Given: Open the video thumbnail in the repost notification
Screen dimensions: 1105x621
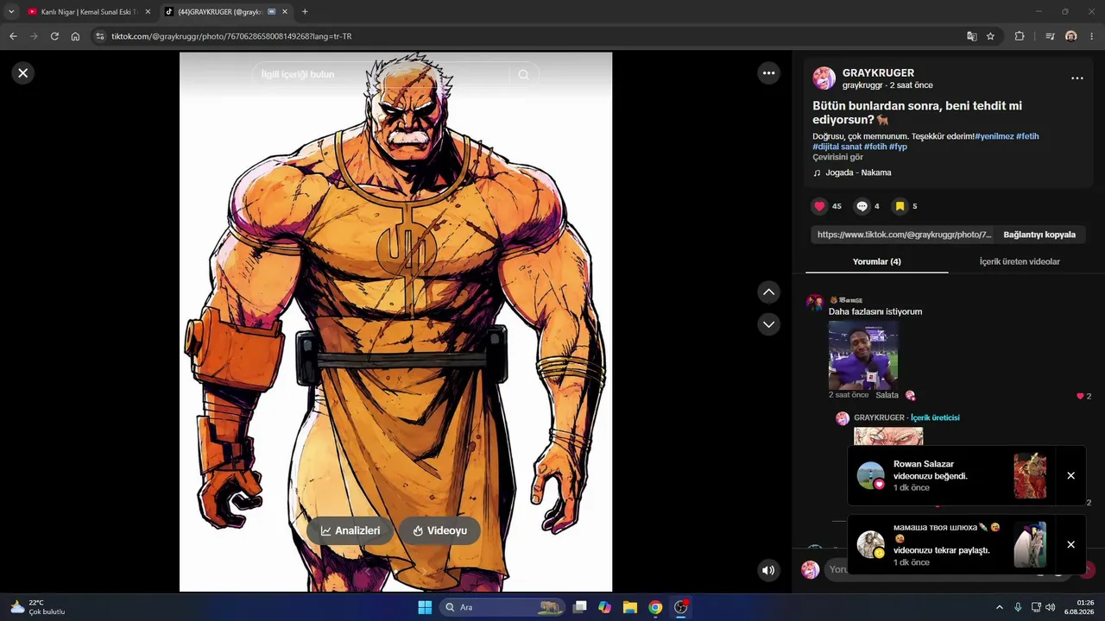Looking at the screenshot, I should point(1030,545).
